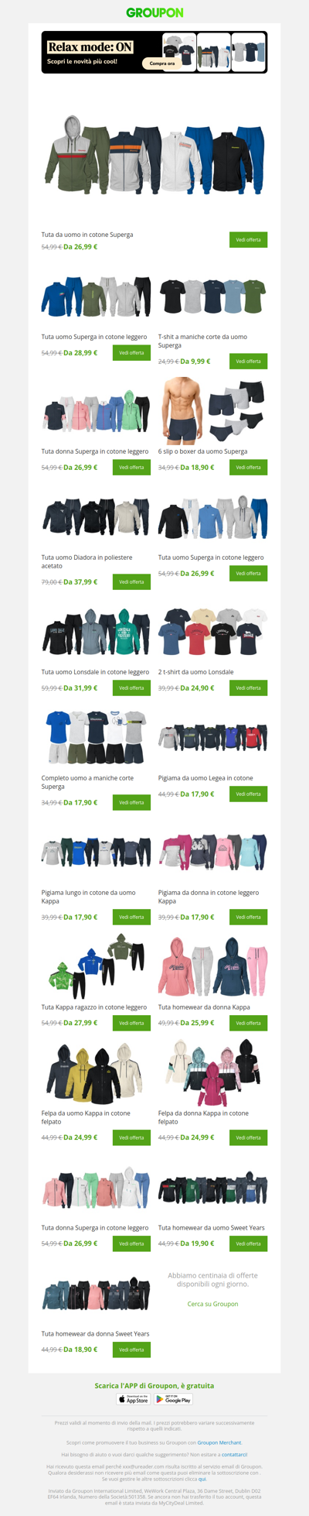
Task: Click the Groupon logo at top
Action: [x=154, y=12]
